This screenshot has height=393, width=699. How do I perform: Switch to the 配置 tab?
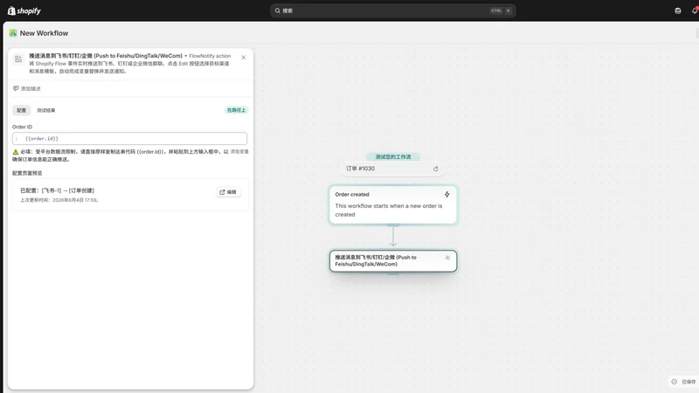(21, 110)
